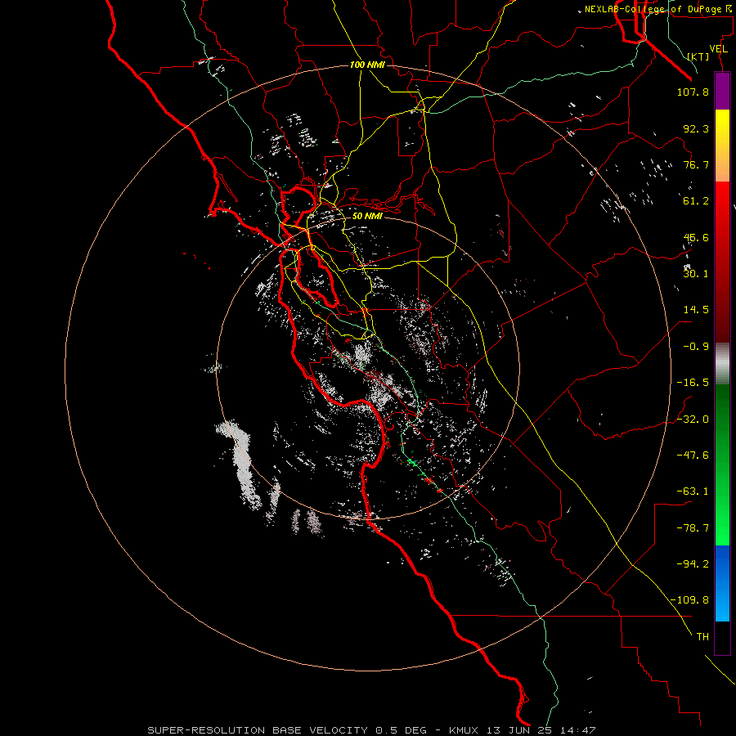
Task: Select the -32.0 legend value
Action: tap(693, 420)
